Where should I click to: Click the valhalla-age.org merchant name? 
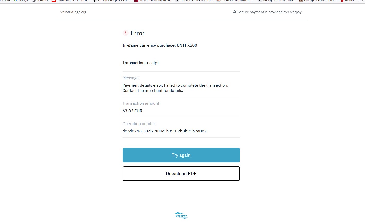[x=73, y=12]
